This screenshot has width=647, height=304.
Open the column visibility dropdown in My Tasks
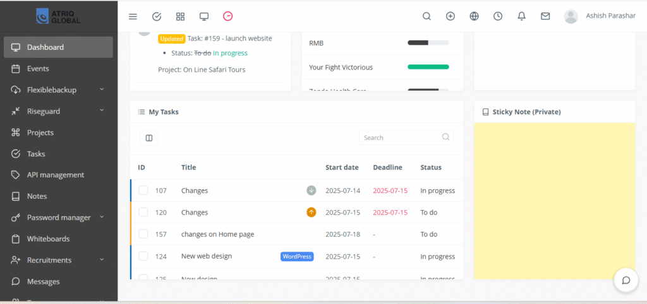(149, 137)
